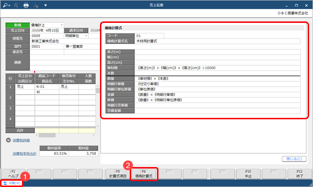Click the 注文No. column header

click(x=69, y=81)
